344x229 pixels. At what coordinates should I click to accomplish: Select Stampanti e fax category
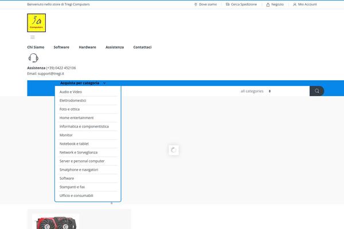[x=88, y=187]
